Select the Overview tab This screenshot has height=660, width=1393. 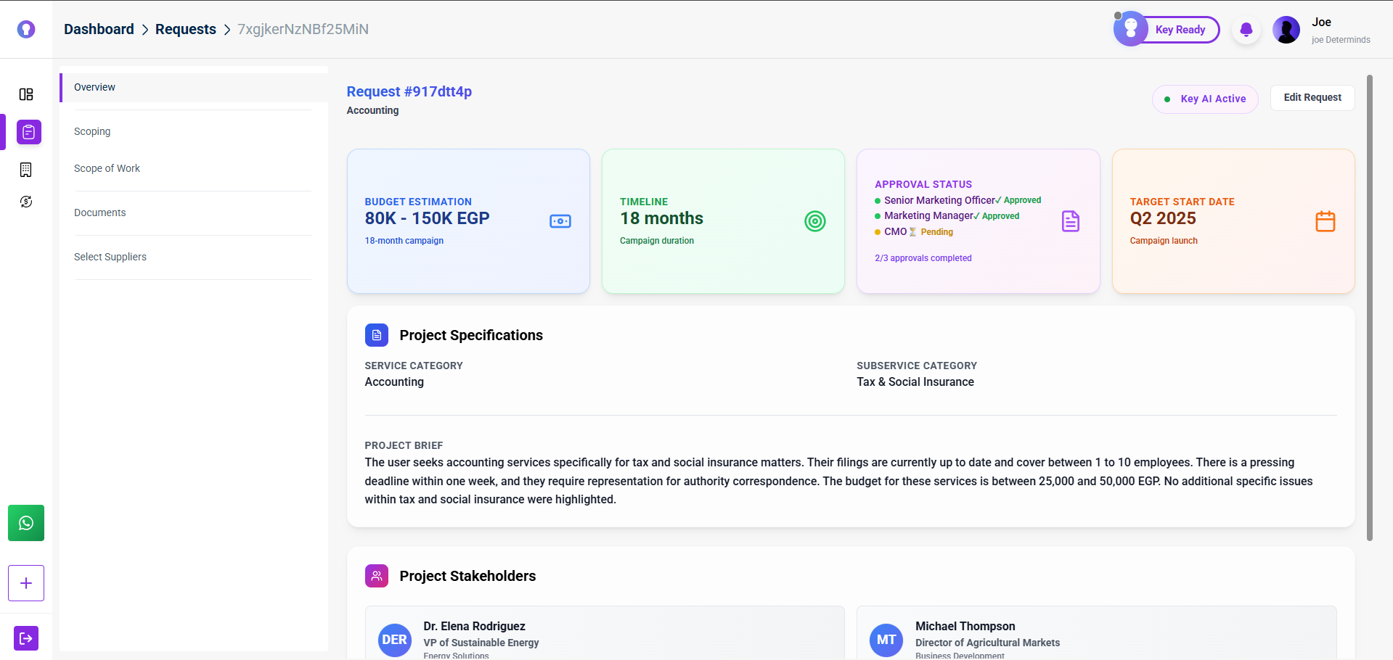[94, 87]
